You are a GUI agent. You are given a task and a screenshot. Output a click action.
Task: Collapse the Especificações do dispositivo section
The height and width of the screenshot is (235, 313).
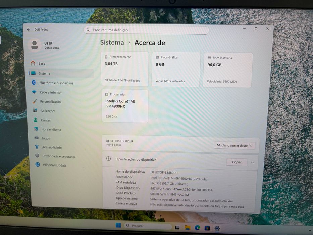(x=252, y=163)
